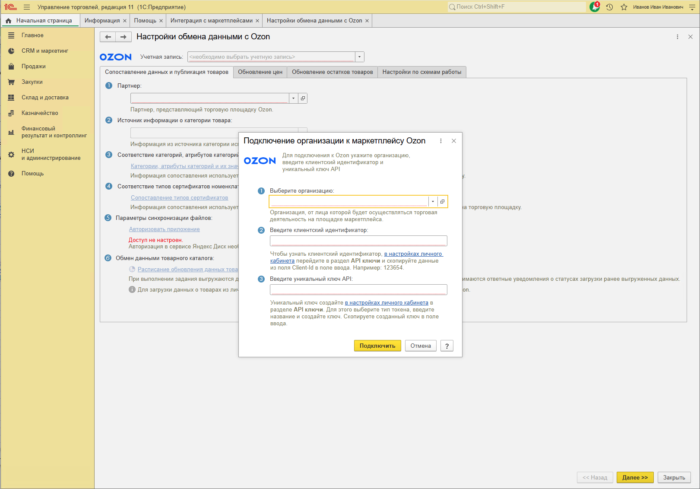Expand the organization selection dropdown
This screenshot has width=700, height=489.
(433, 202)
